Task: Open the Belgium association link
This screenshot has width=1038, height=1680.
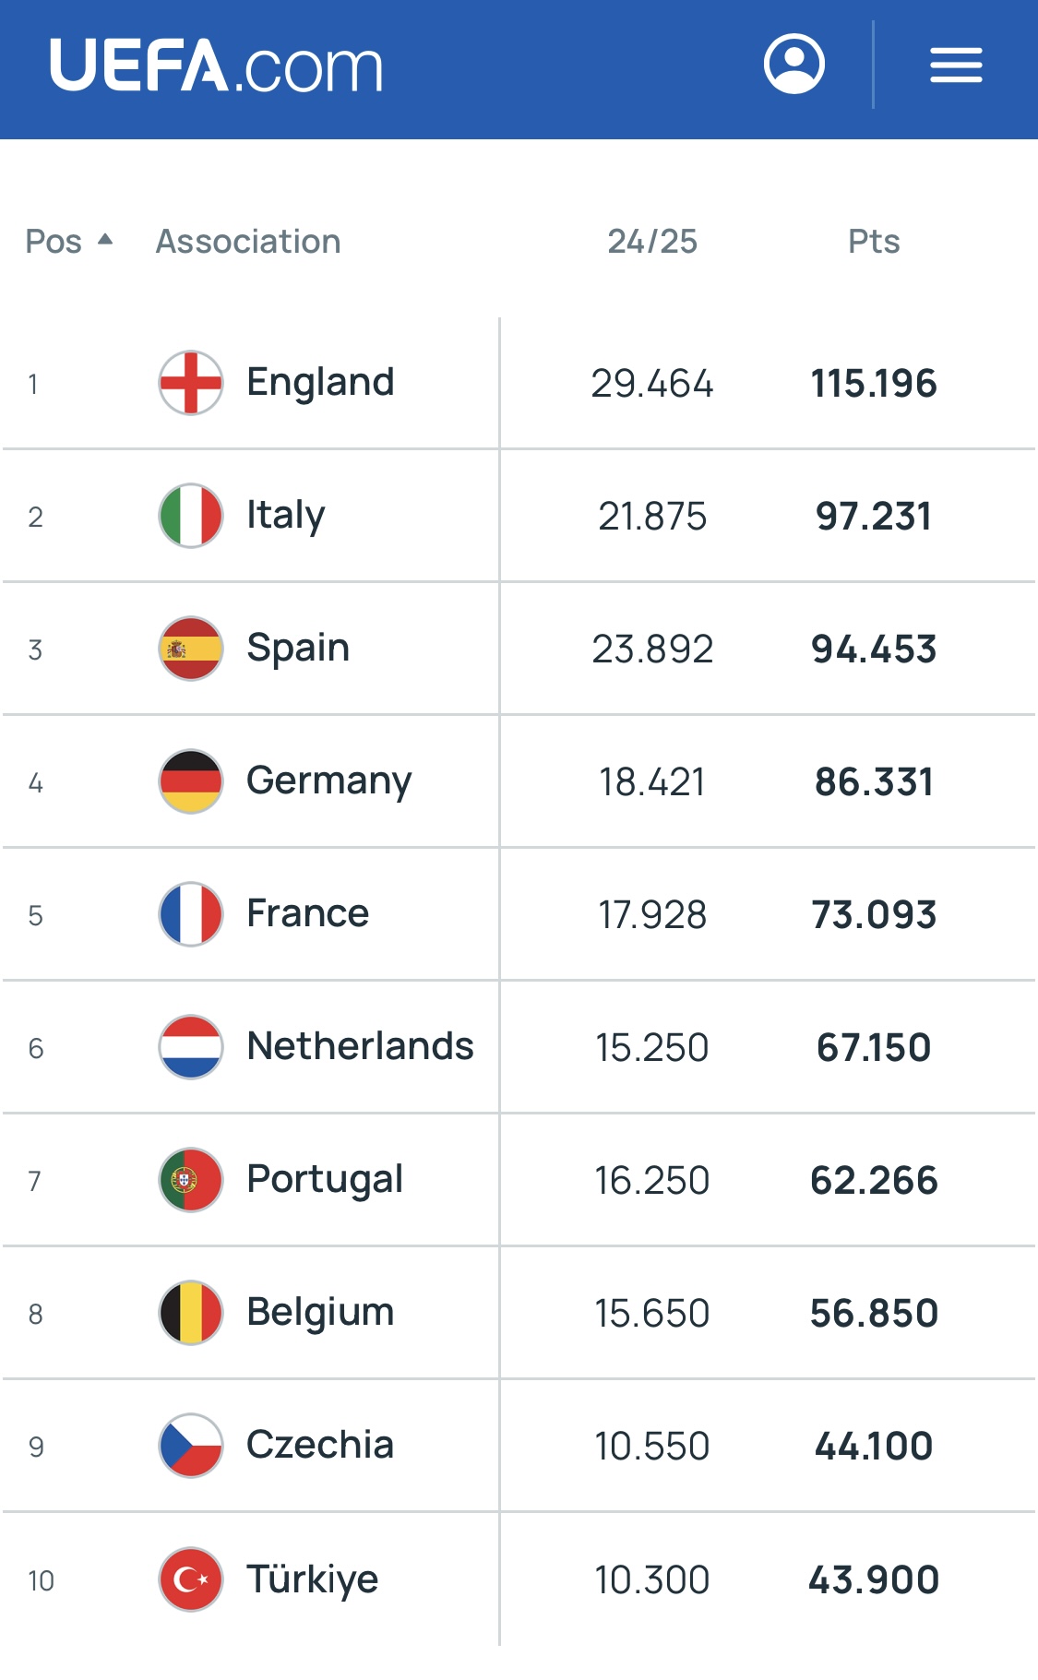Action: pos(320,1312)
